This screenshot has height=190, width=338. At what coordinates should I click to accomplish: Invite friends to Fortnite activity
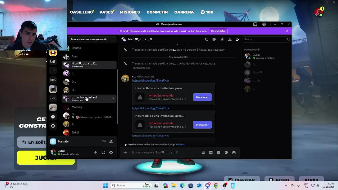[x=111, y=141]
